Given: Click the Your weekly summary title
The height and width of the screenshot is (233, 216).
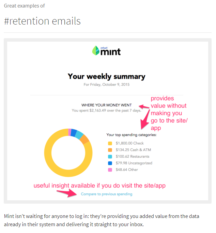Looking at the screenshot, I should pos(107,77).
